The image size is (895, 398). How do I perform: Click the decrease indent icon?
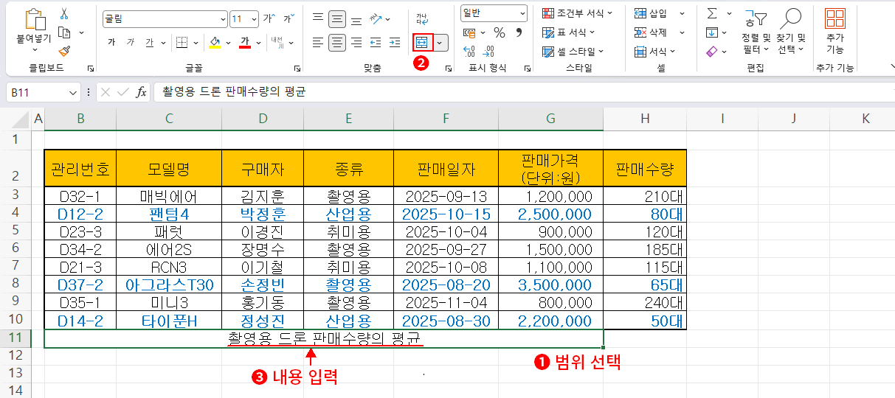coord(376,42)
